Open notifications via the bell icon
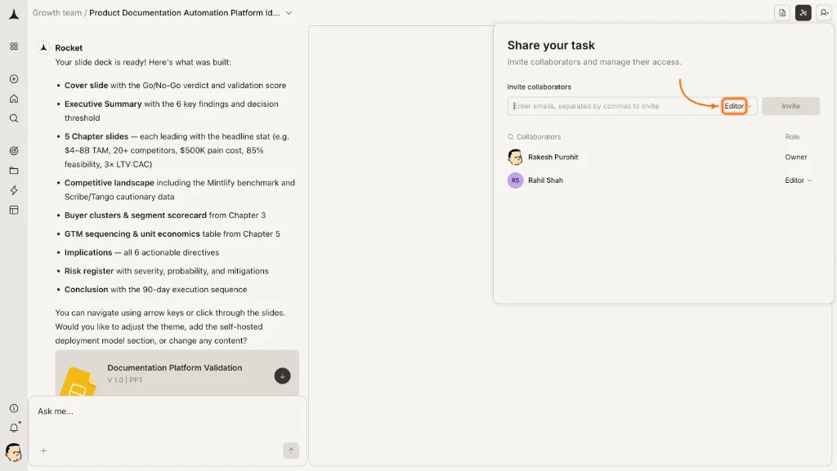This screenshot has height=471, width=837. tap(13, 427)
